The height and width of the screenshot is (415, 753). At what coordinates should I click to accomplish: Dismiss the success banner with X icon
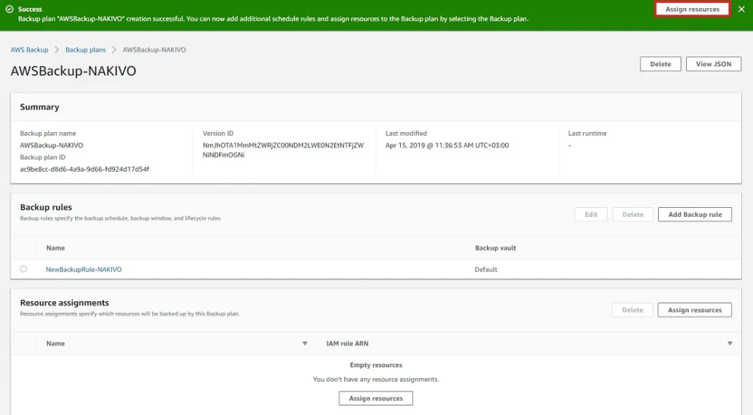pos(741,10)
